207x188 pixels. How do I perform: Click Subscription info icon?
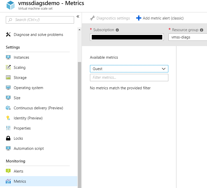coord(117,30)
